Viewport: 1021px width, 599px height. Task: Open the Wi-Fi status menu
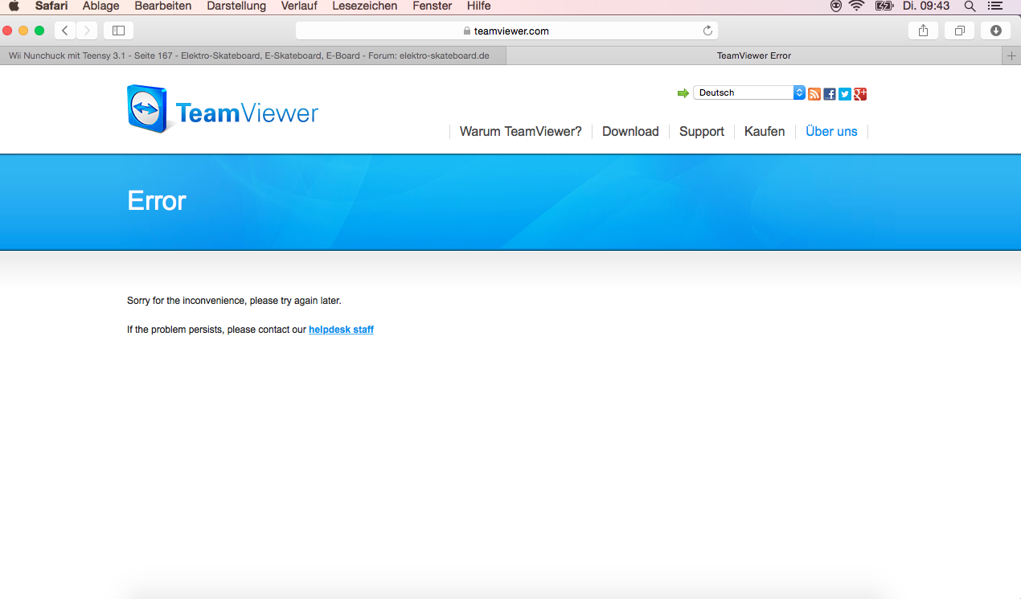pyautogui.click(x=857, y=6)
